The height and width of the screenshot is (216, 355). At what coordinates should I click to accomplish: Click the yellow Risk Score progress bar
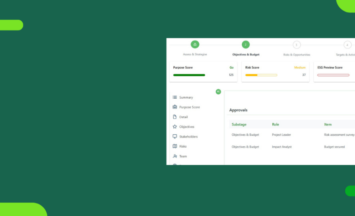pos(261,75)
